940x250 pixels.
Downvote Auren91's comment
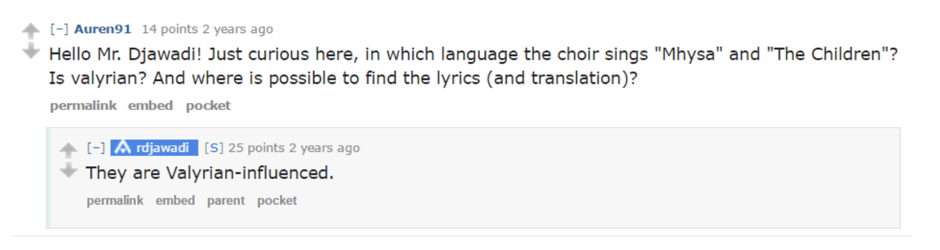tap(31, 51)
